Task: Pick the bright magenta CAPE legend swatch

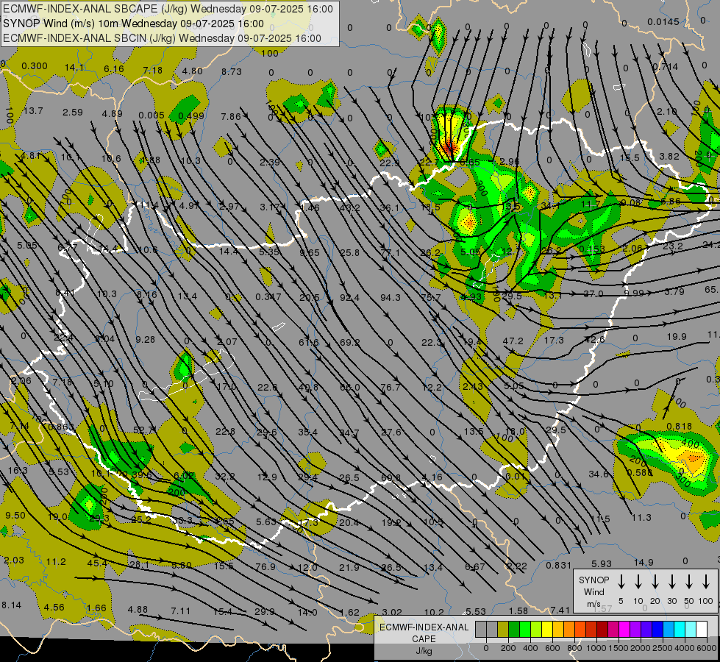Action: click(x=624, y=629)
